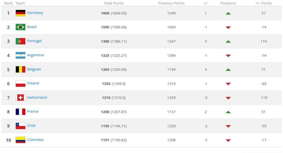Click the Brazil flag icon
The height and width of the screenshot is (153, 283).
tap(21, 27)
